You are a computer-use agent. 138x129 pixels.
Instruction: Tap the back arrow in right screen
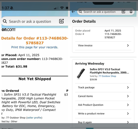(73, 12)
